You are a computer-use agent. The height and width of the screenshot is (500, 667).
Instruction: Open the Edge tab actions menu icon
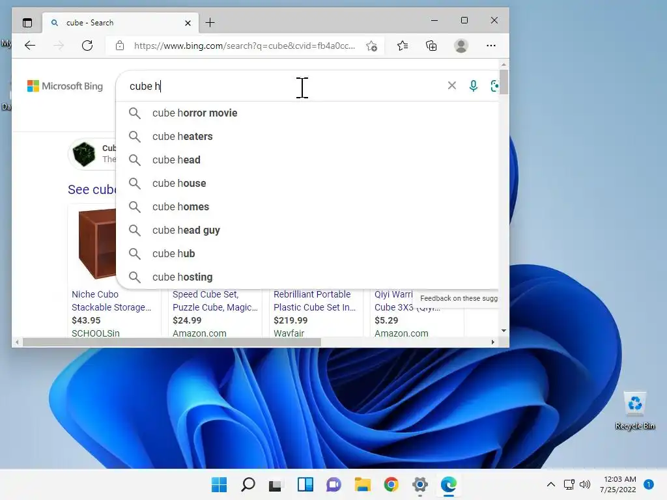point(27,23)
